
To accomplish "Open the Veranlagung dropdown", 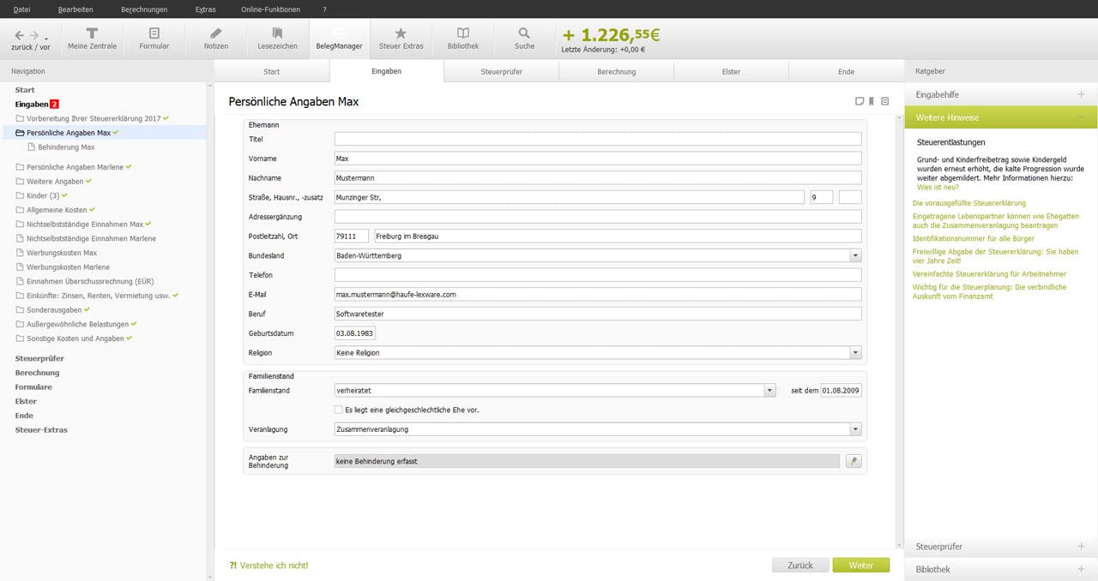I will click(854, 428).
